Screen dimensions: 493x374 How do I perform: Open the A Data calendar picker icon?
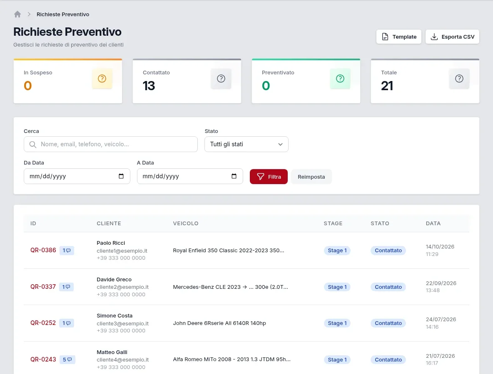tap(234, 176)
